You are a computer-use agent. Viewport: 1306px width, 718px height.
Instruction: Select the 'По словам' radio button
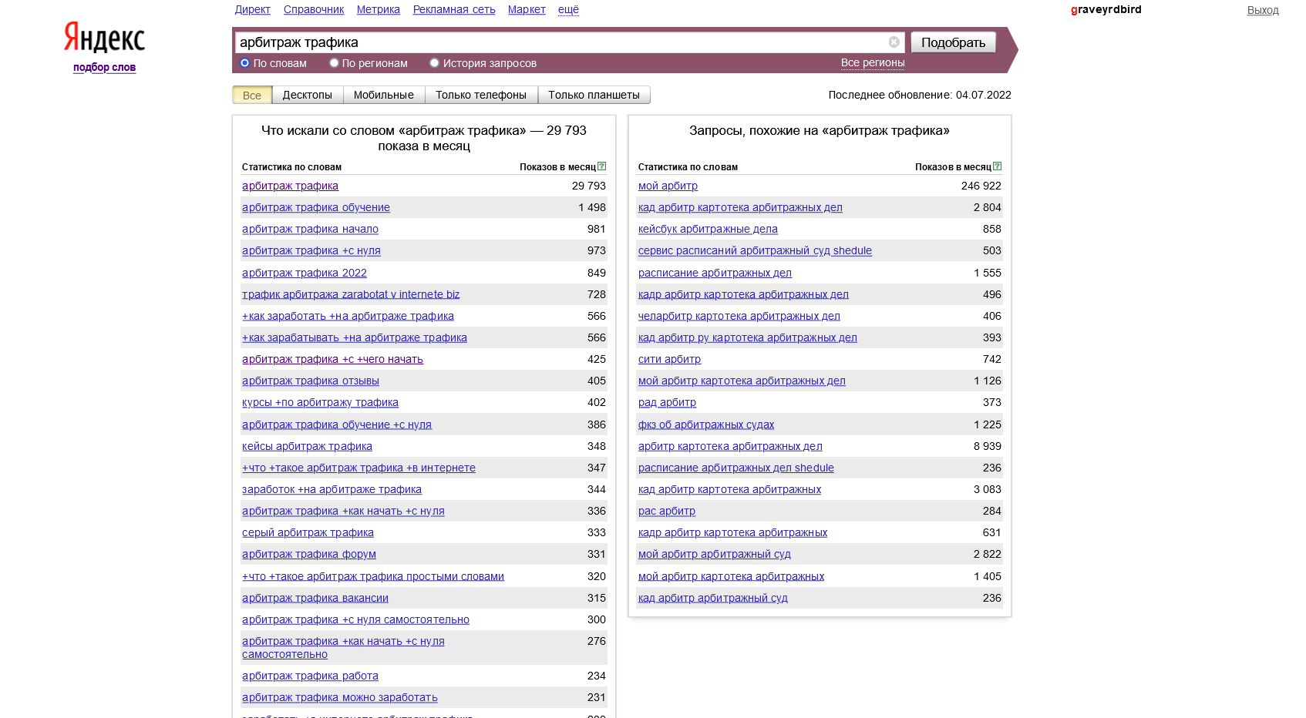[245, 63]
